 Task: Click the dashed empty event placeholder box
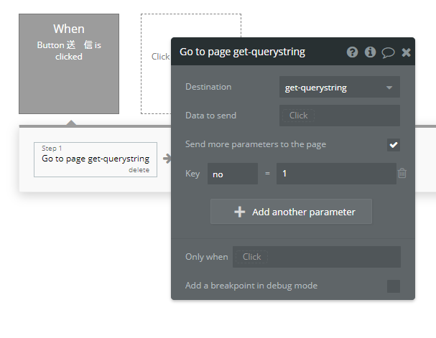click(x=157, y=64)
